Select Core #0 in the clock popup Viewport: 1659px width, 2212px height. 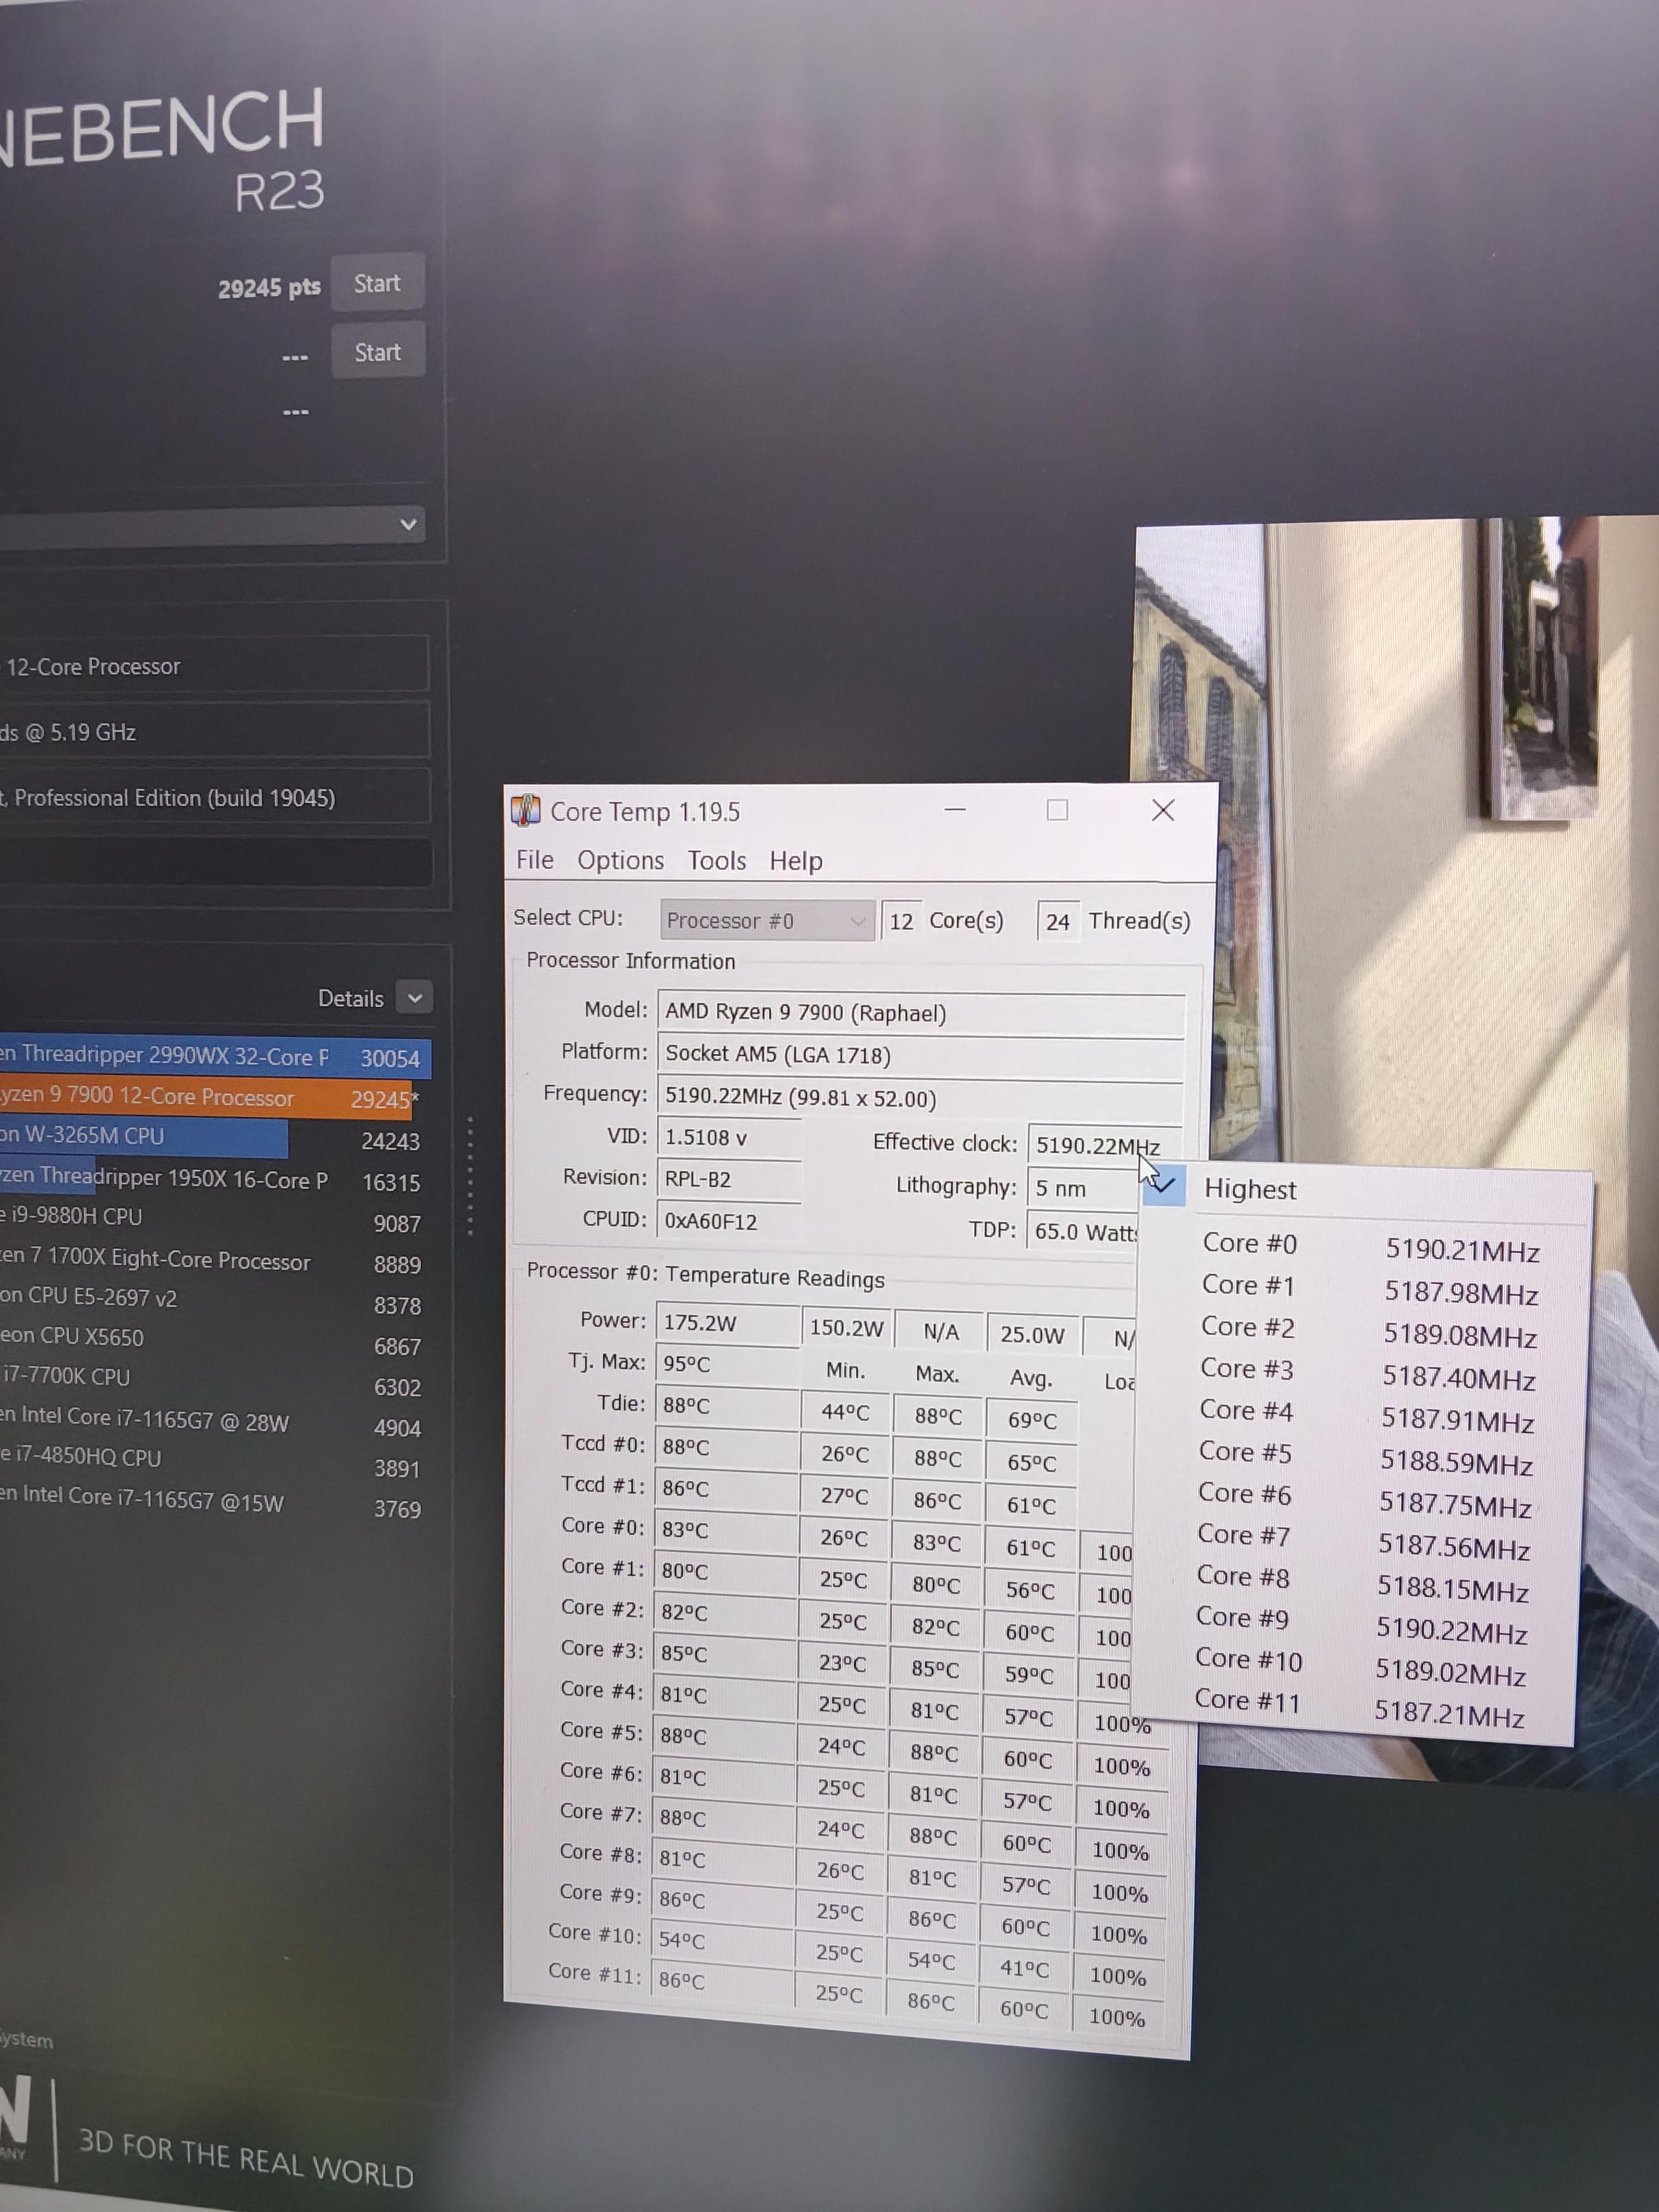(x=1250, y=1244)
